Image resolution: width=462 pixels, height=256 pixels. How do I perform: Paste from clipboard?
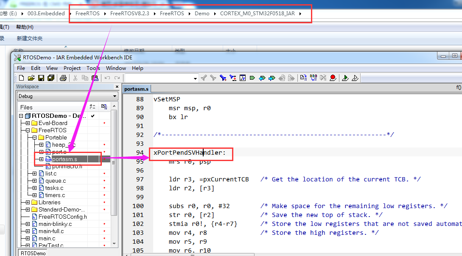(x=95, y=78)
